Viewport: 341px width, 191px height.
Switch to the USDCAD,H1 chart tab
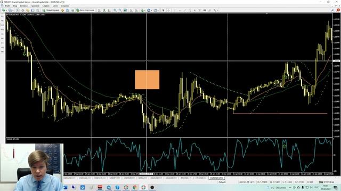click(x=85, y=178)
